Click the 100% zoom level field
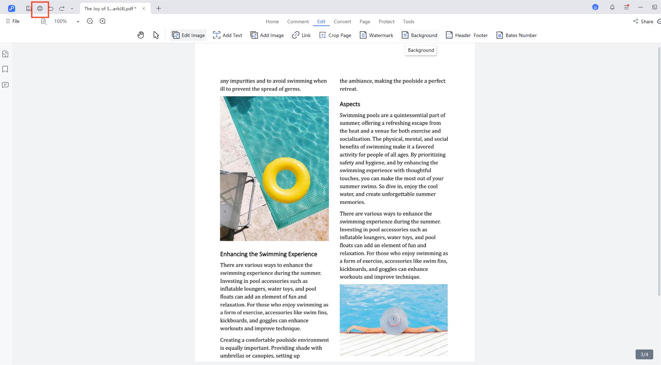The width and height of the screenshot is (661, 365). (60, 21)
